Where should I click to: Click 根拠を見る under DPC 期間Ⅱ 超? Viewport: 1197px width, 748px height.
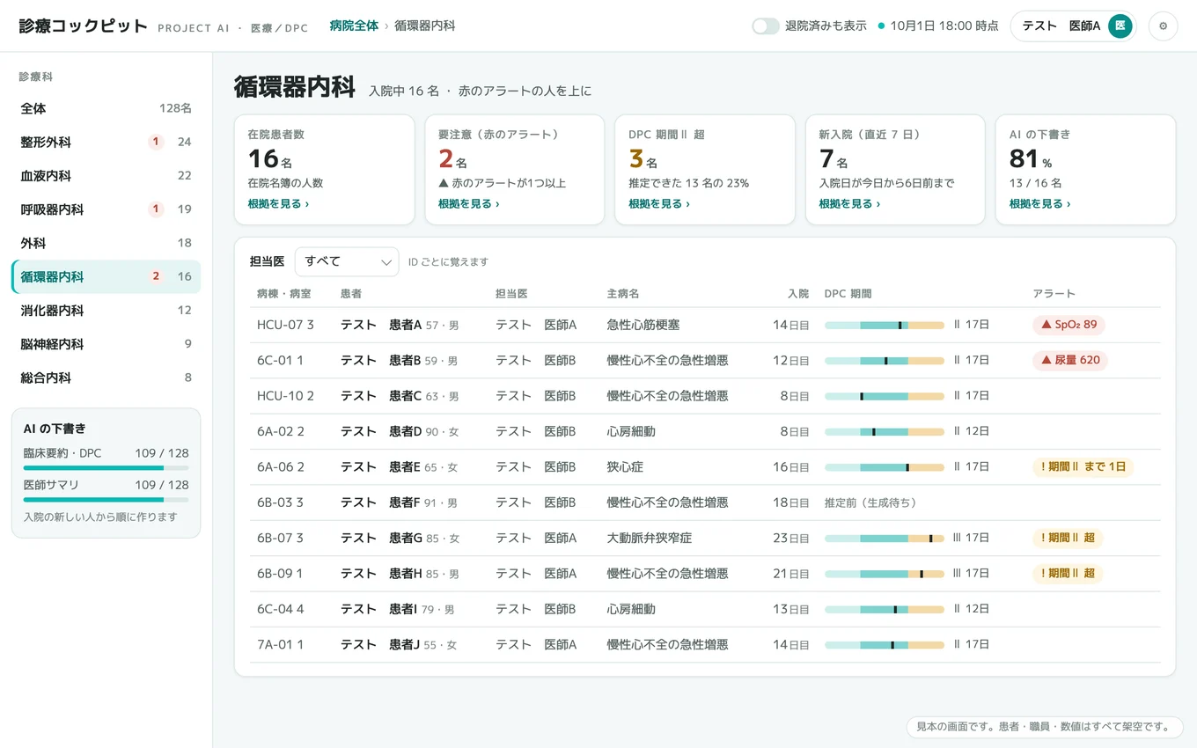[659, 204]
